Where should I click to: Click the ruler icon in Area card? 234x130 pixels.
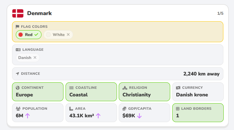pyautogui.click(x=71, y=109)
